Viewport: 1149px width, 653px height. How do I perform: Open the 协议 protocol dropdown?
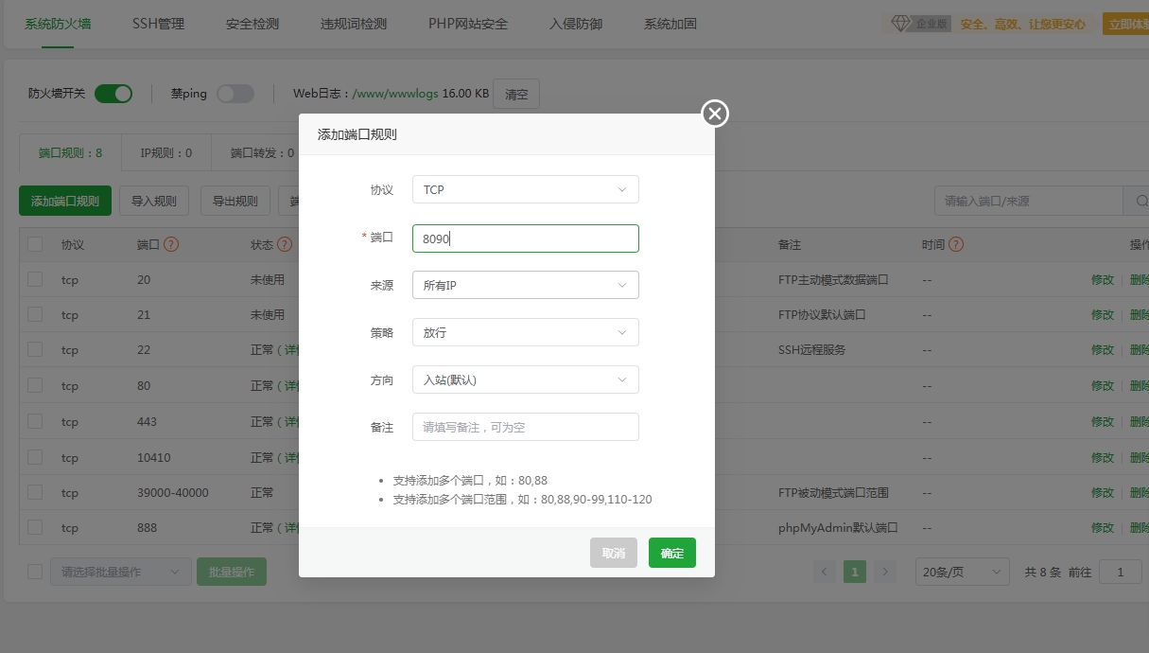point(525,189)
